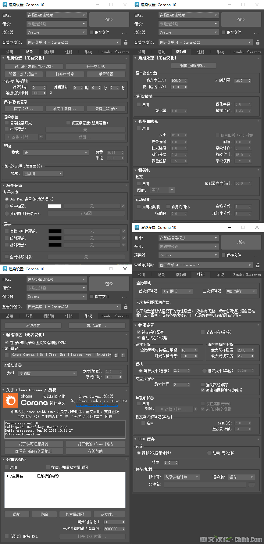Enable 锐化/模糊 启用 checkbox

(139, 104)
